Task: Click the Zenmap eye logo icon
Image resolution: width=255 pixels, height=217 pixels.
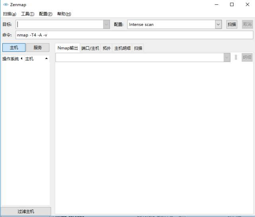Action: [x=6, y=4]
